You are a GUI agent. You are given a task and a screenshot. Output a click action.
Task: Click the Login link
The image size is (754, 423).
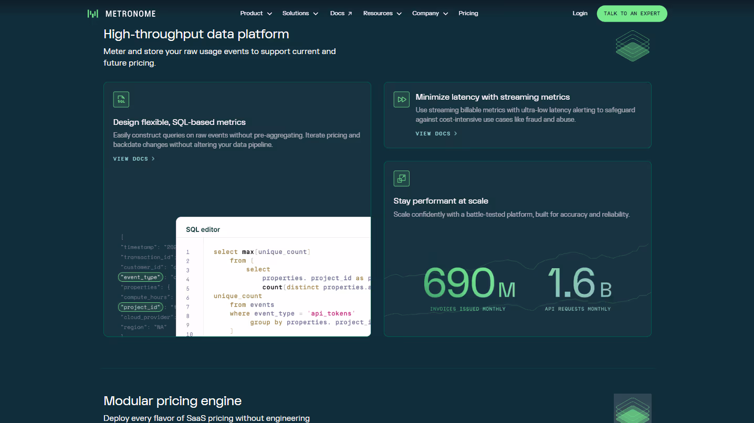(x=580, y=14)
